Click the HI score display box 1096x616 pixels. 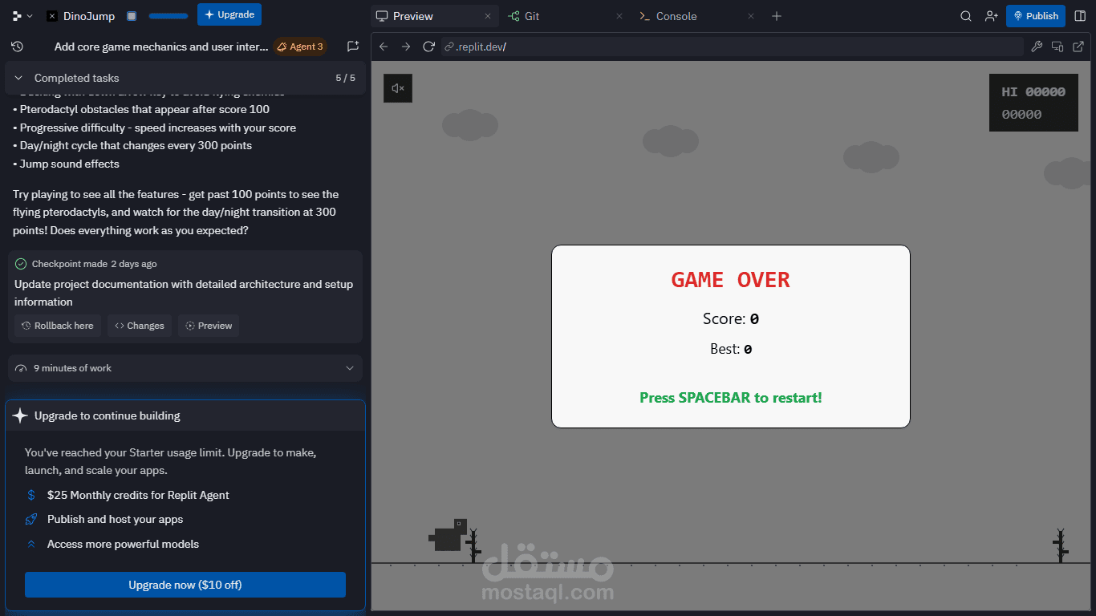click(1033, 103)
